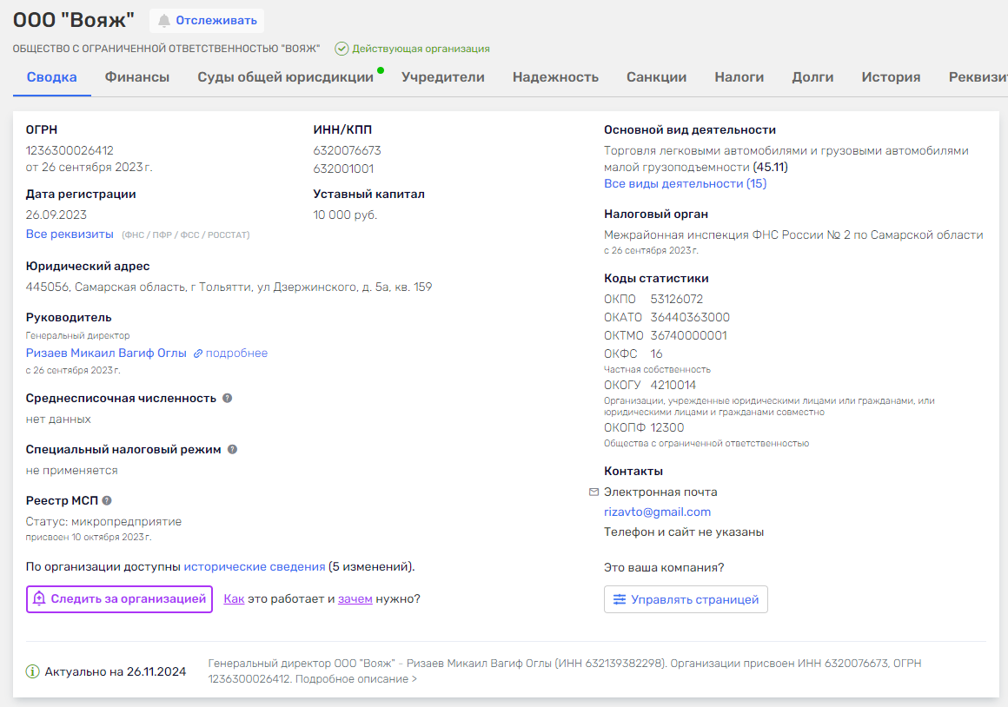
Task: Click the (ФНС / ПФР / ФСС / РОССТАТ) label
Action: 186,235
